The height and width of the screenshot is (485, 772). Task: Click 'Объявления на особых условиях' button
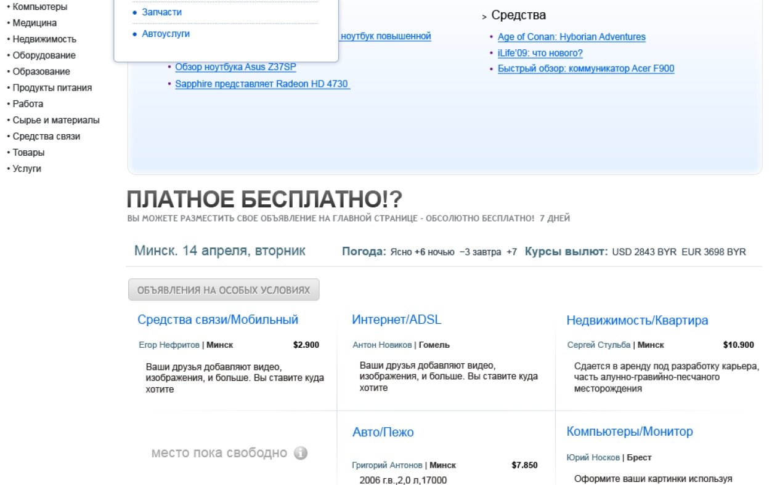(224, 290)
